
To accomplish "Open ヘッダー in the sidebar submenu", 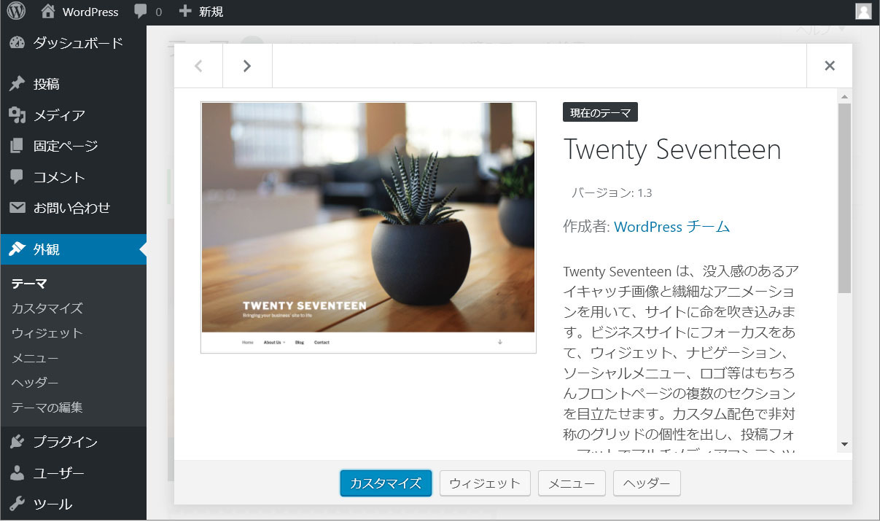I will (x=35, y=383).
